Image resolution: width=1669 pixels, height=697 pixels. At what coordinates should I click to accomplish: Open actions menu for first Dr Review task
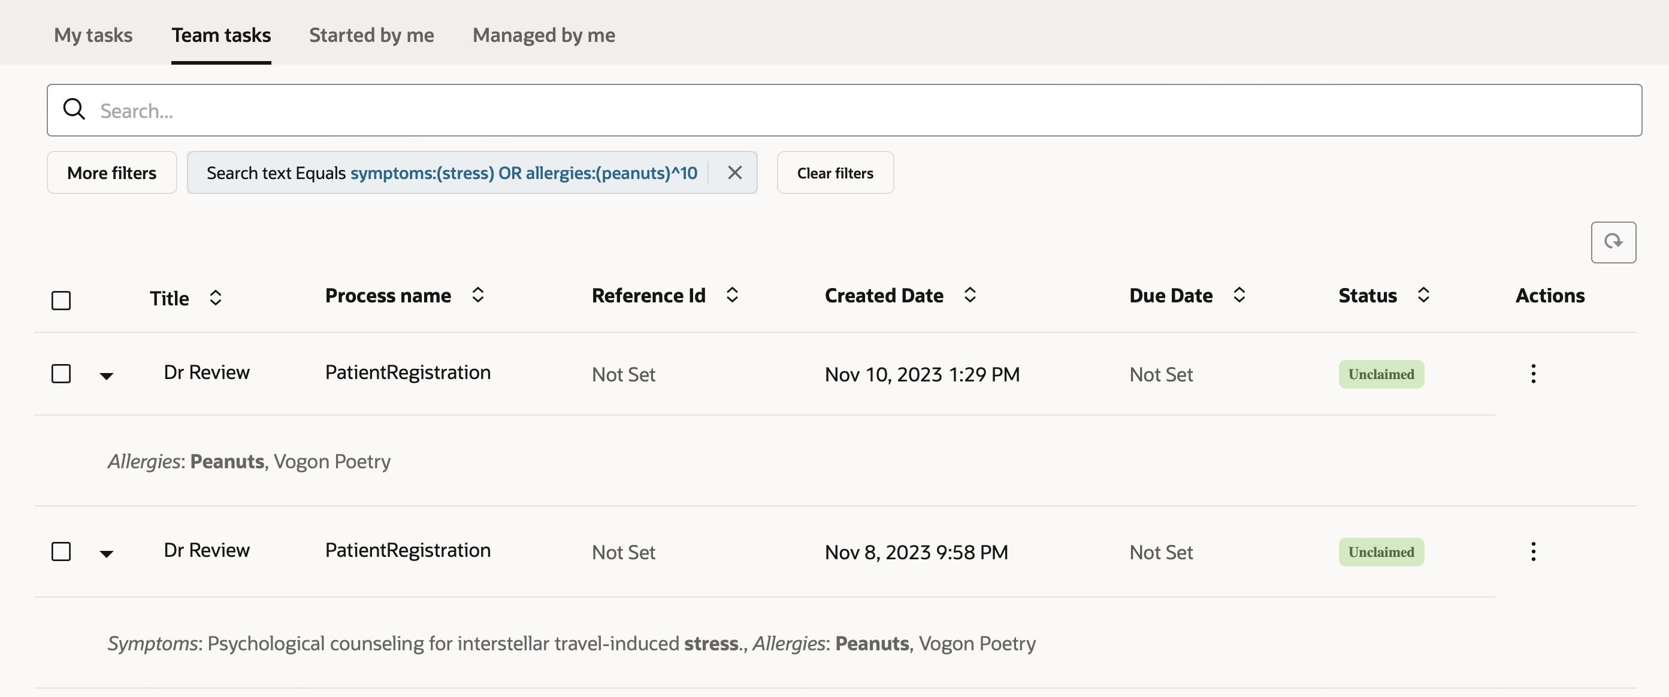(1533, 373)
